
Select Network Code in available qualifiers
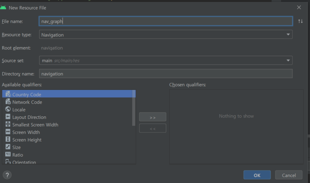pyautogui.click(x=67, y=102)
